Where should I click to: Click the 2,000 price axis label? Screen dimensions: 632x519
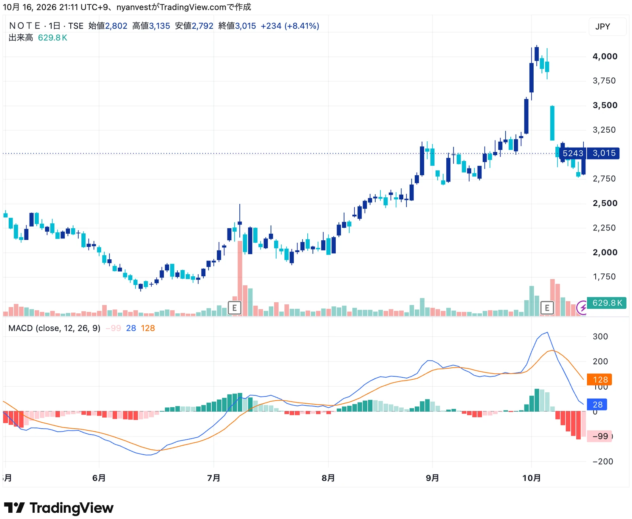[605, 252]
